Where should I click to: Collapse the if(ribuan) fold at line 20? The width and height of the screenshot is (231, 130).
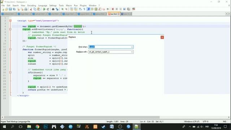click(x=10, y=72)
